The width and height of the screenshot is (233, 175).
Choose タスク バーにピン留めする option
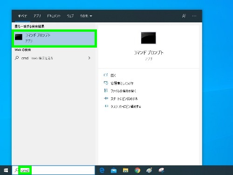tap(126, 106)
